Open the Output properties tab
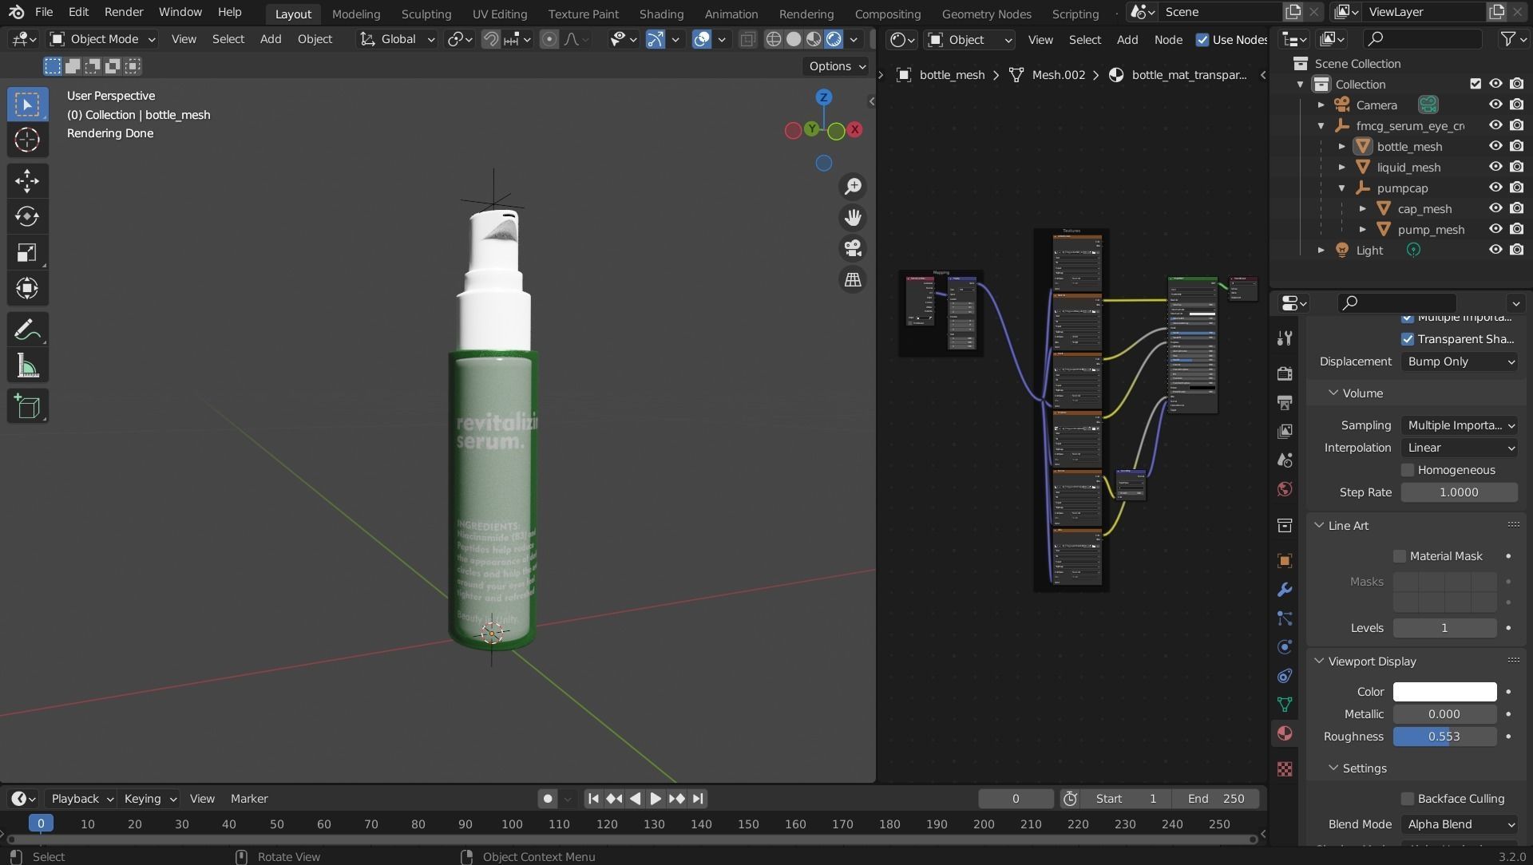Viewport: 1533px width, 865px height. coord(1285,402)
